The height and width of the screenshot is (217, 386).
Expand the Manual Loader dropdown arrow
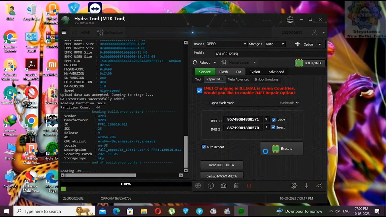tap(255, 63)
